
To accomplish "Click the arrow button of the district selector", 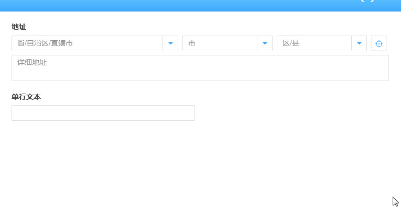I will [359, 43].
